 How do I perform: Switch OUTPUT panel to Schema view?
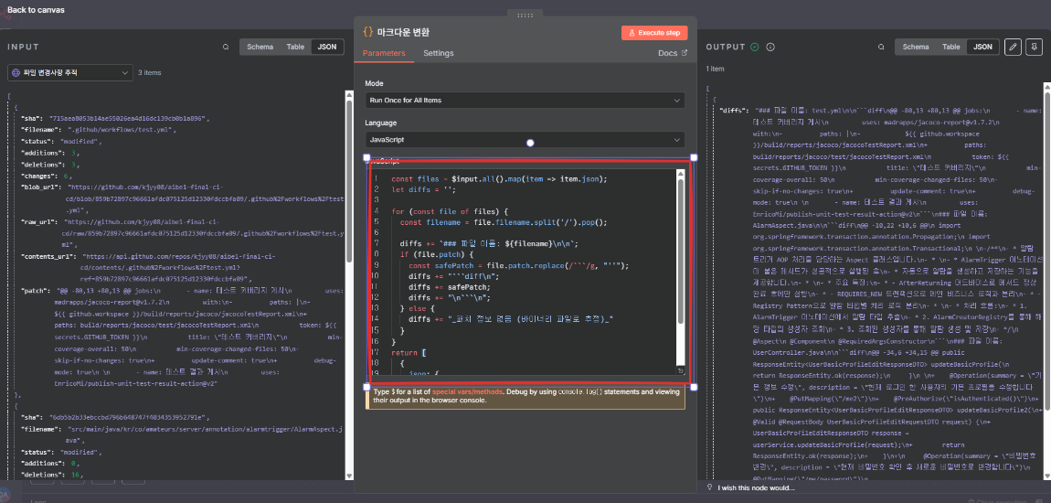[x=916, y=47]
